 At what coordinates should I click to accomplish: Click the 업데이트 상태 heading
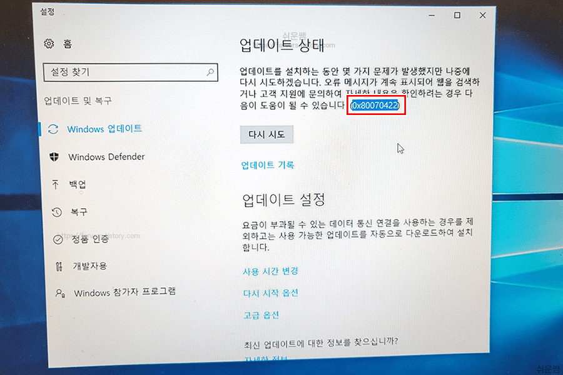pos(282,46)
